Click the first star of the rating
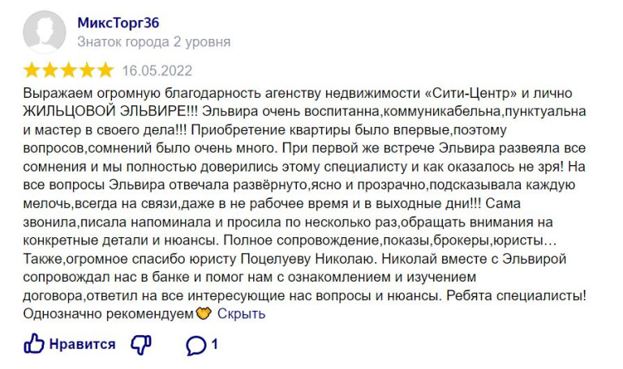Screen dimensions: 623x369 coord(32,70)
